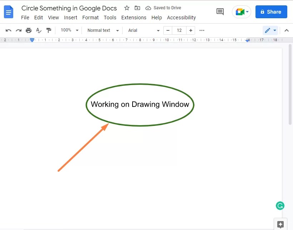The height and width of the screenshot is (230, 293).
Task: Click the Redo icon
Action: pyautogui.click(x=18, y=30)
